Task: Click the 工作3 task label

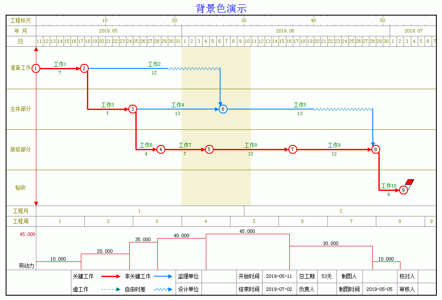Action: 107,105
